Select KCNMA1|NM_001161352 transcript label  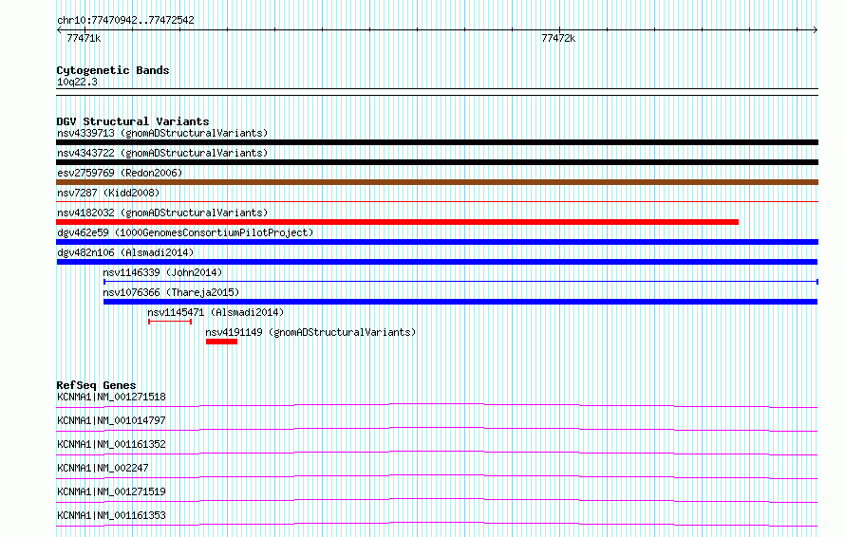pos(111,444)
